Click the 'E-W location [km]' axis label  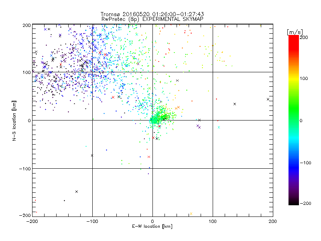click(x=152, y=227)
